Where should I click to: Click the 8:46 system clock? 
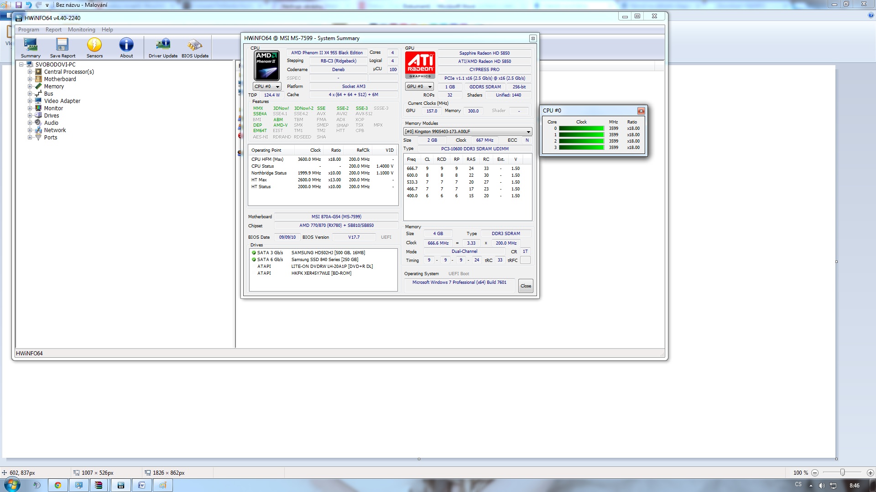855,486
